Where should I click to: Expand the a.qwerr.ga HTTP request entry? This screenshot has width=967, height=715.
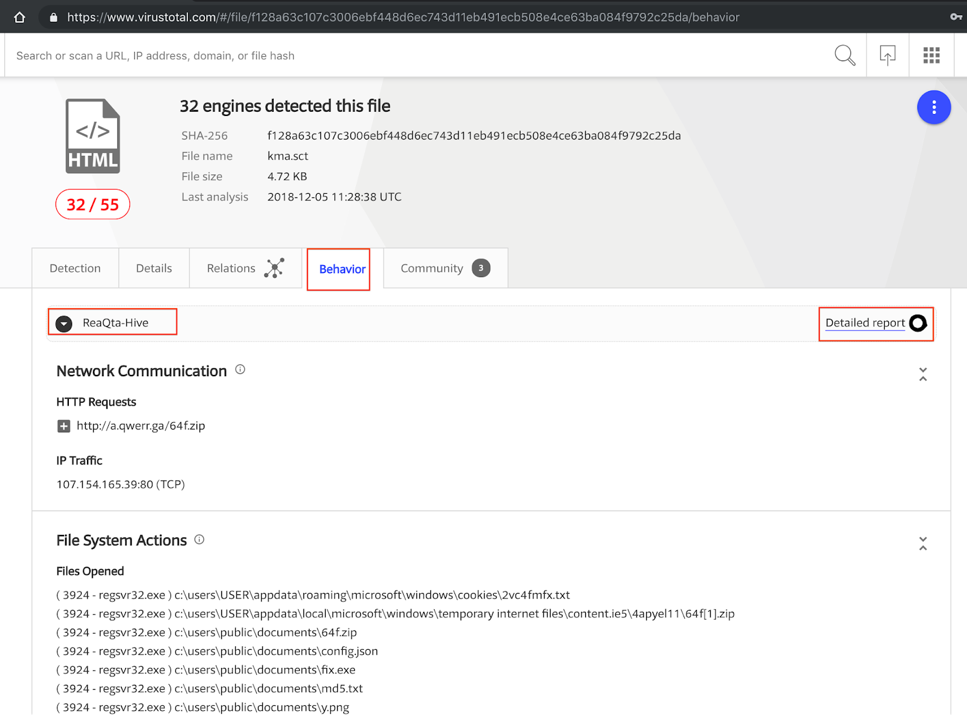point(63,426)
